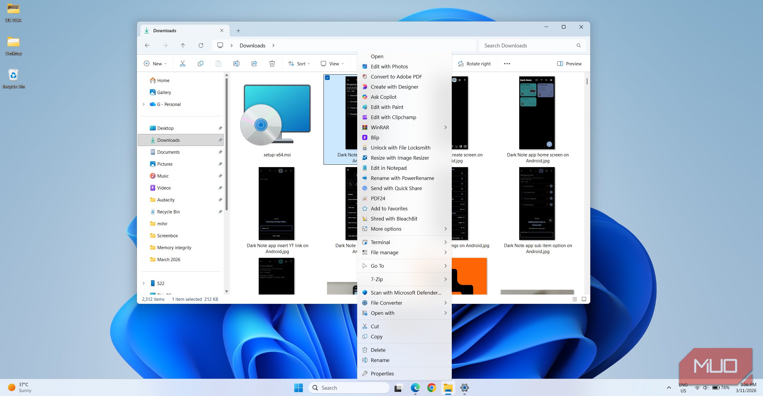
Task: Click the Cut icon in the toolbar
Action: coord(182,64)
